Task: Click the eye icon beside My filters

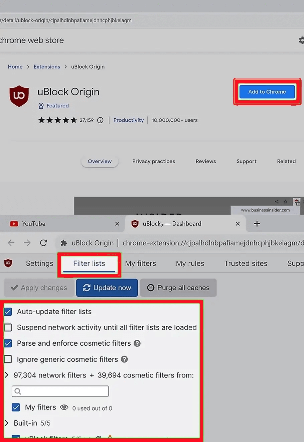Action: [x=64, y=407]
